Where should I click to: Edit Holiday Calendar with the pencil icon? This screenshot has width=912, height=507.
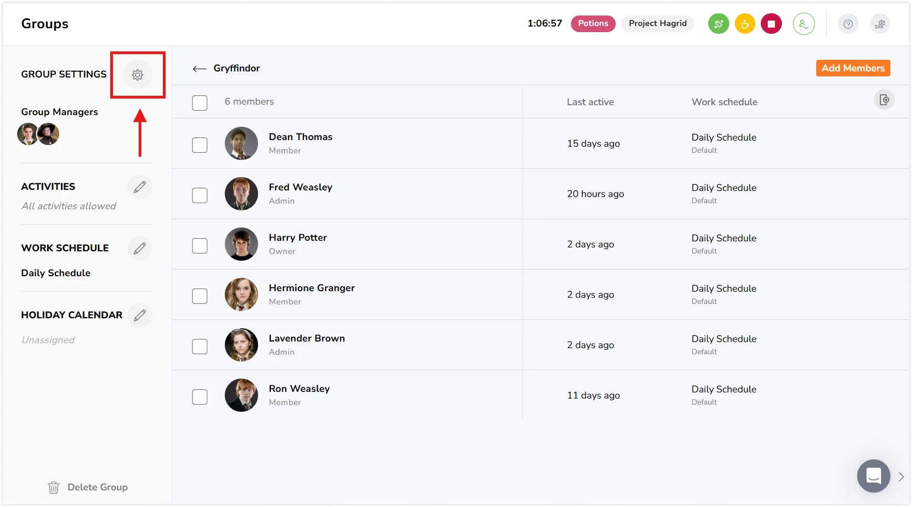coord(140,315)
